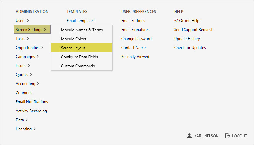The image size is (254, 145).
Task: Open Module Colors settings
Action: point(74,39)
